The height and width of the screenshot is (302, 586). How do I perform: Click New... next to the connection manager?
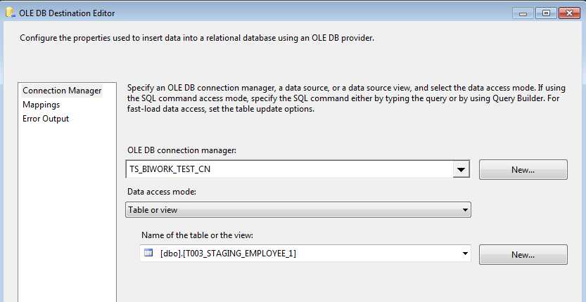pyautogui.click(x=523, y=169)
